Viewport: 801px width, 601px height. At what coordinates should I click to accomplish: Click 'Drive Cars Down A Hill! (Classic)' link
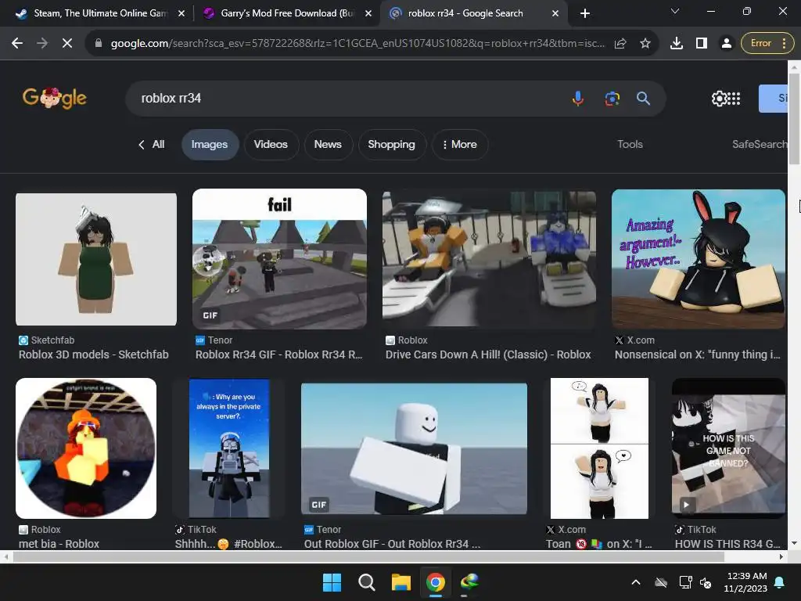[x=488, y=354]
